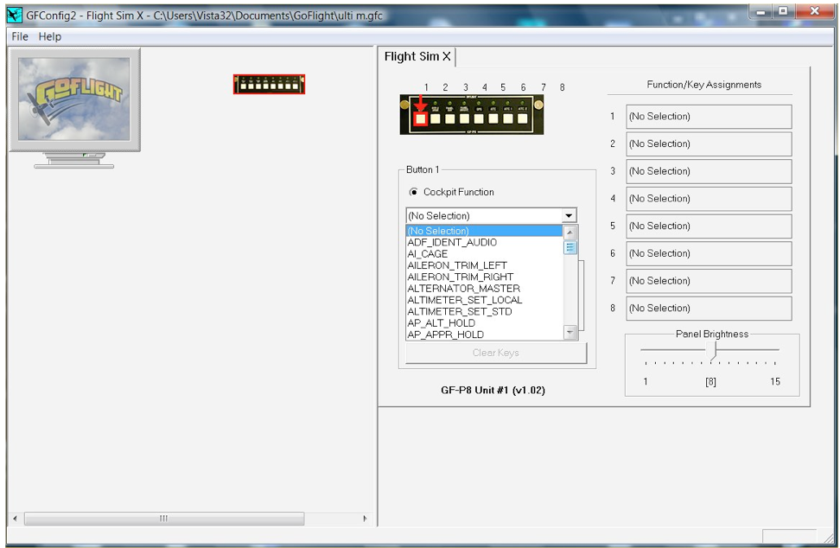Screen dimensions: 840x548
Task: Select the panel button under ATC 2 label
Action: [522, 119]
